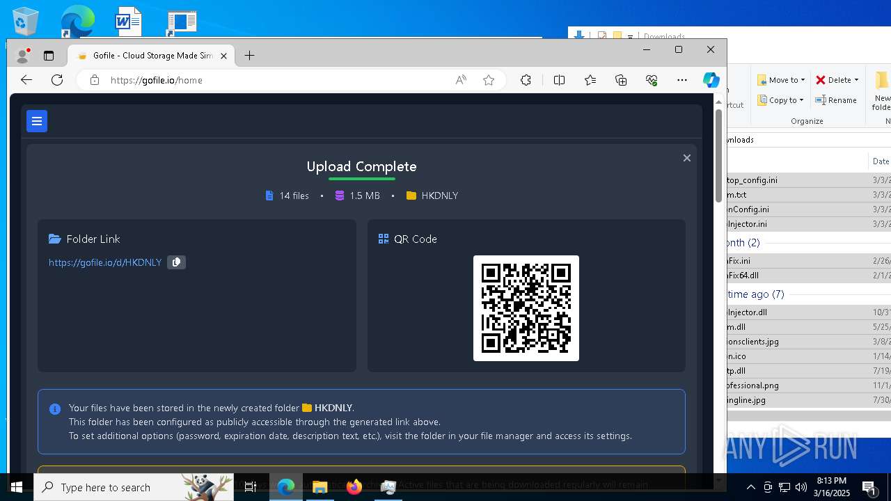Click the 14 files count label
This screenshot has width=891, height=501.
[x=294, y=196]
